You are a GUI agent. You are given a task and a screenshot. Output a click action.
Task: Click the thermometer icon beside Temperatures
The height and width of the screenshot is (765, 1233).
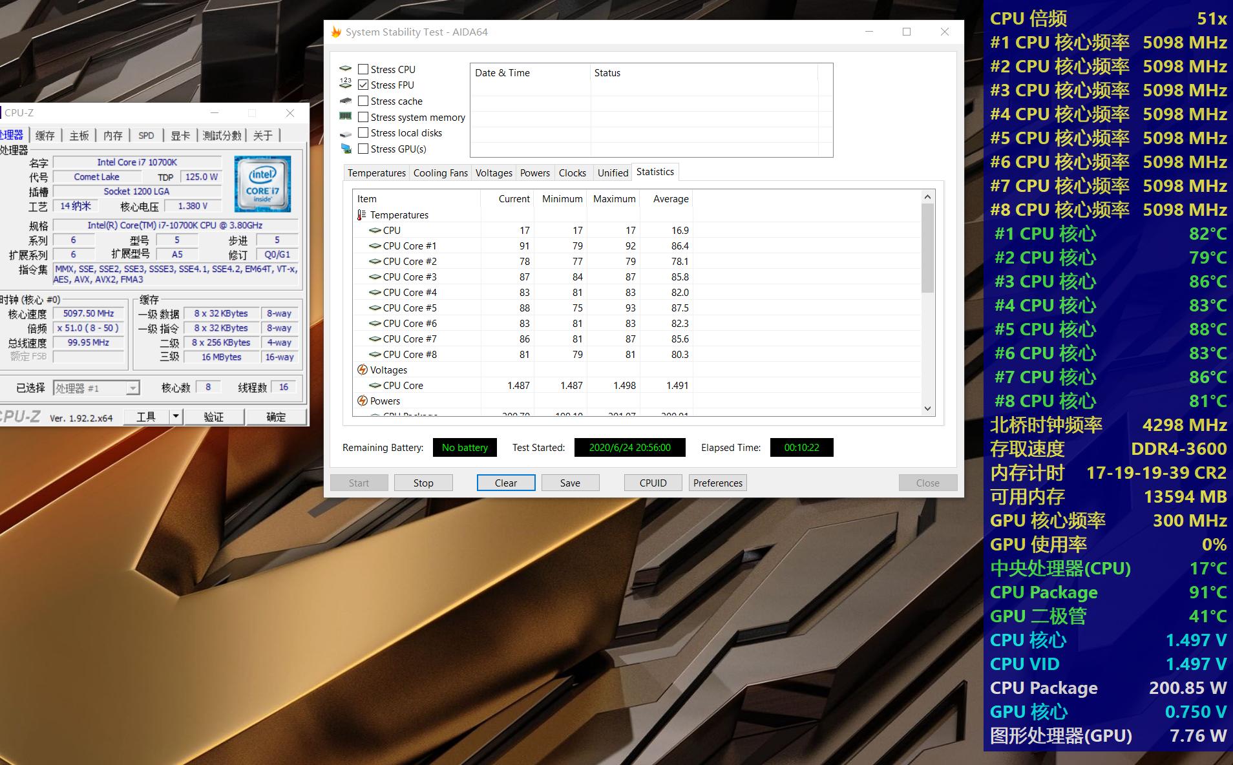[x=361, y=215]
